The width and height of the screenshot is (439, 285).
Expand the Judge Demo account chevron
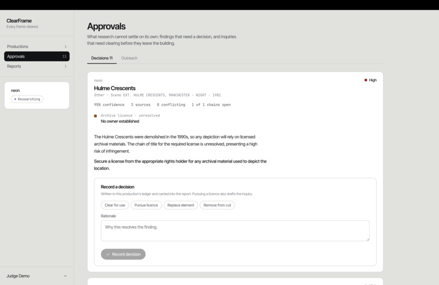coord(65,276)
